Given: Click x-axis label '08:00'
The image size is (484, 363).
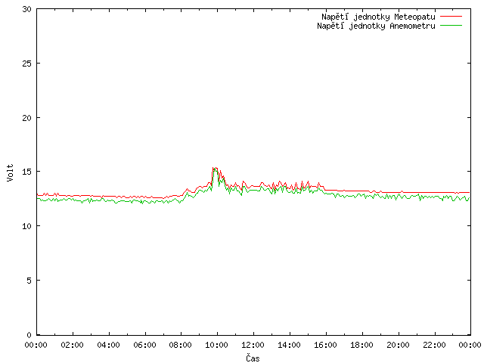Looking at the screenshot, I should point(181,345).
